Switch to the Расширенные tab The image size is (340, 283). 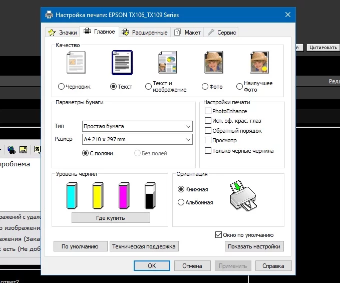tap(145, 33)
